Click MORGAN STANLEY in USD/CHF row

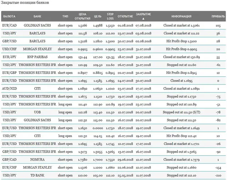click(x=37, y=49)
